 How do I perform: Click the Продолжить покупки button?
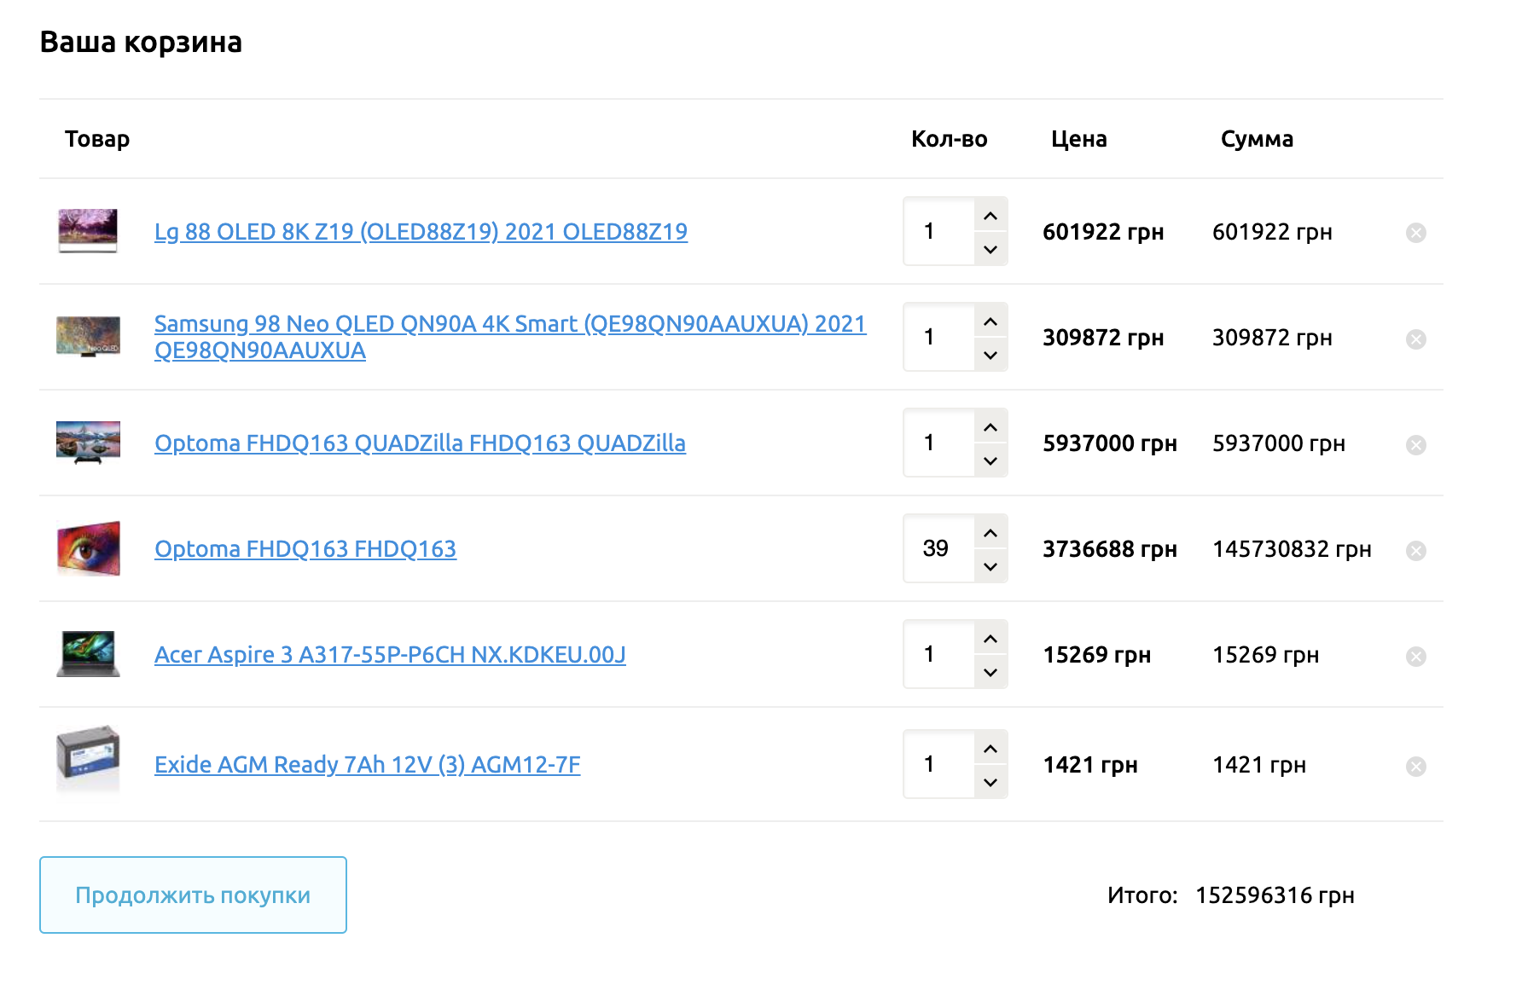pos(193,895)
